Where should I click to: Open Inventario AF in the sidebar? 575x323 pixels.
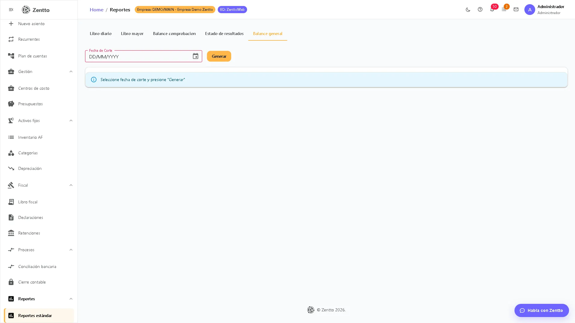coord(39,137)
